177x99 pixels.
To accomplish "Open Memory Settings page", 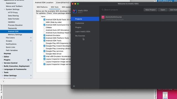I will (15, 35).
